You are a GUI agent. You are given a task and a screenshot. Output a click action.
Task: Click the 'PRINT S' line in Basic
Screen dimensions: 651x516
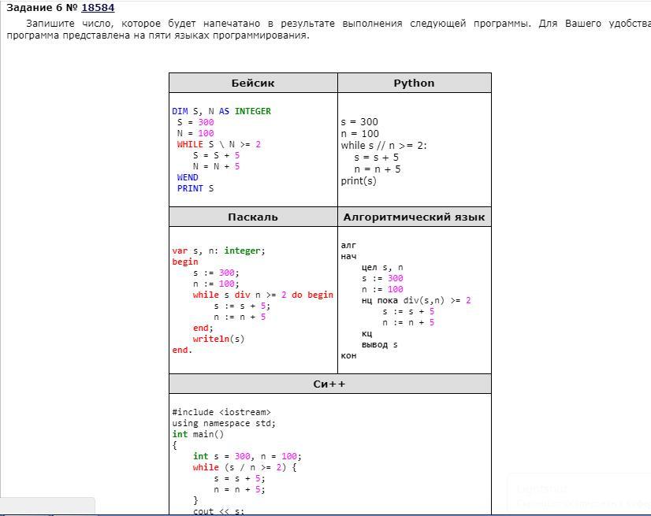tap(195, 189)
